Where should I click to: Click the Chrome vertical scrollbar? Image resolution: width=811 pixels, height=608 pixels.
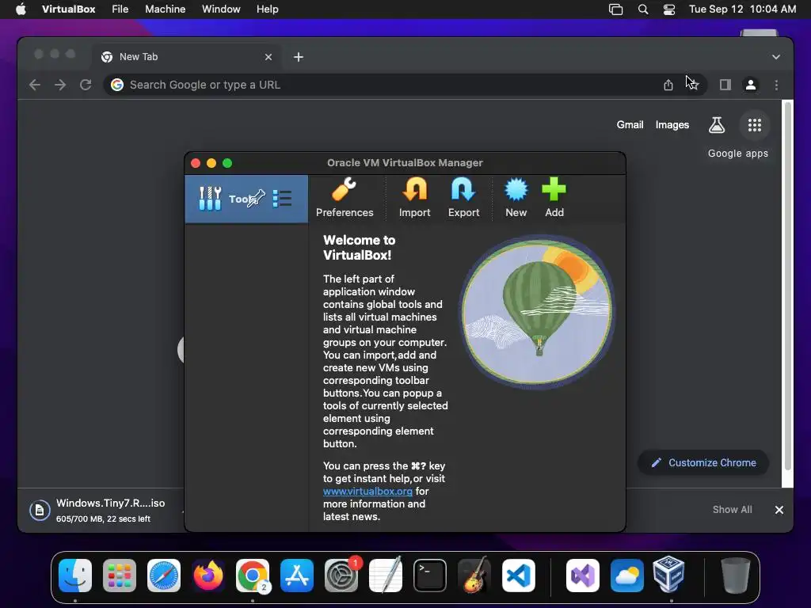pyautogui.click(x=788, y=286)
